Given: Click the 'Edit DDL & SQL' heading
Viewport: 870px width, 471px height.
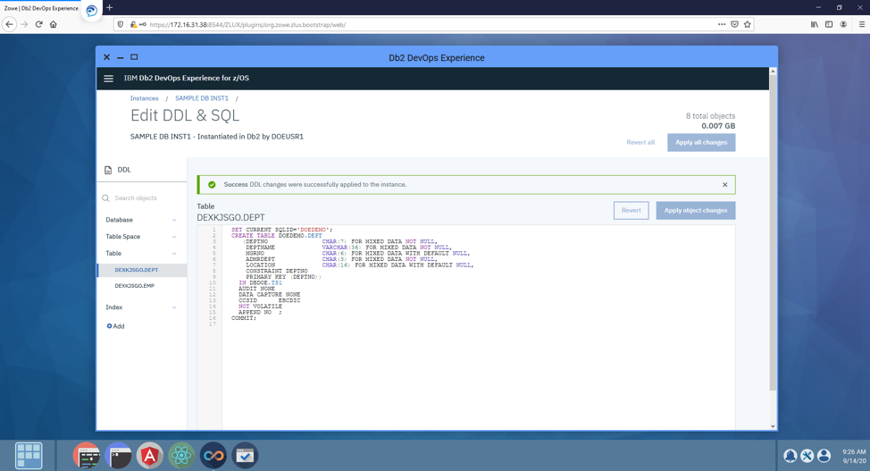Looking at the screenshot, I should pos(185,115).
